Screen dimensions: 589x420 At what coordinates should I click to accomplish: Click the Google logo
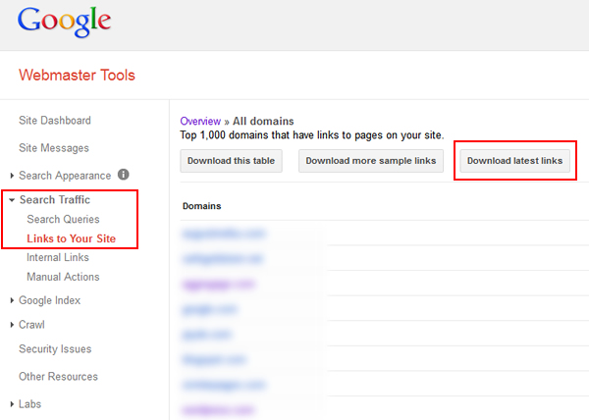(x=64, y=22)
